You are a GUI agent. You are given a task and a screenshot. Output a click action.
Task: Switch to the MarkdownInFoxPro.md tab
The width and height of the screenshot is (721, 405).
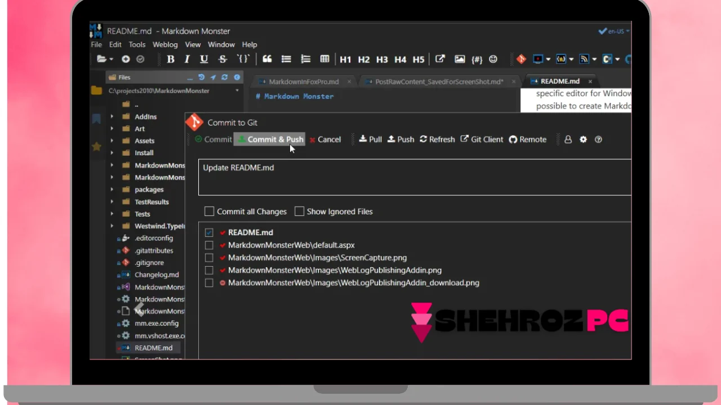[304, 82]
